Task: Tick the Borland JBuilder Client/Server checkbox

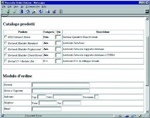Action: [6, 55]
